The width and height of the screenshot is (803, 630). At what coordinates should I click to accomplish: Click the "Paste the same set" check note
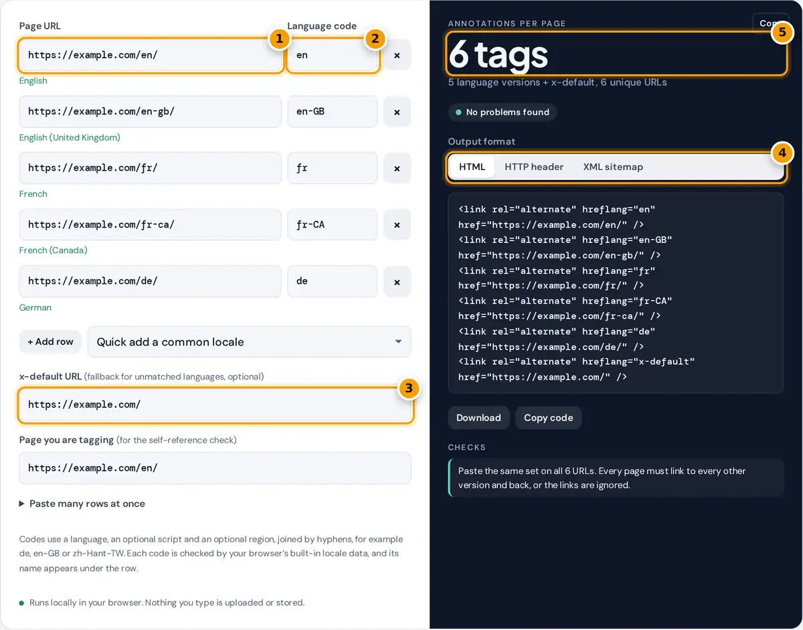click(x=616, y=478)
